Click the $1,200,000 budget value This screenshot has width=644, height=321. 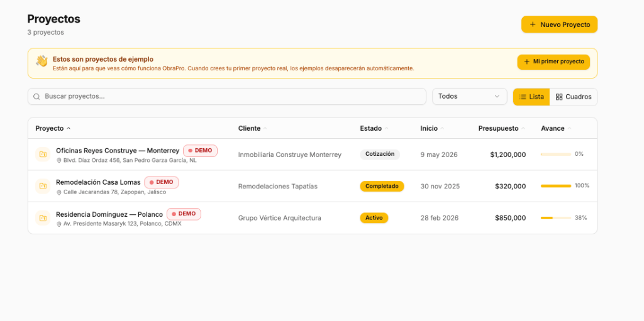508,155
